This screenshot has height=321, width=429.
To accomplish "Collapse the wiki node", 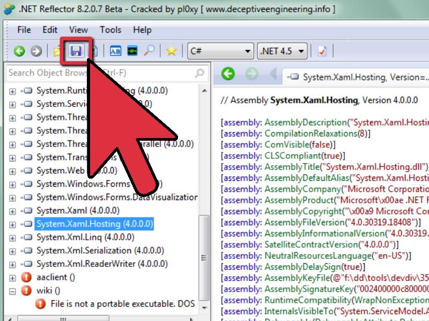I will tap(12, 291).
